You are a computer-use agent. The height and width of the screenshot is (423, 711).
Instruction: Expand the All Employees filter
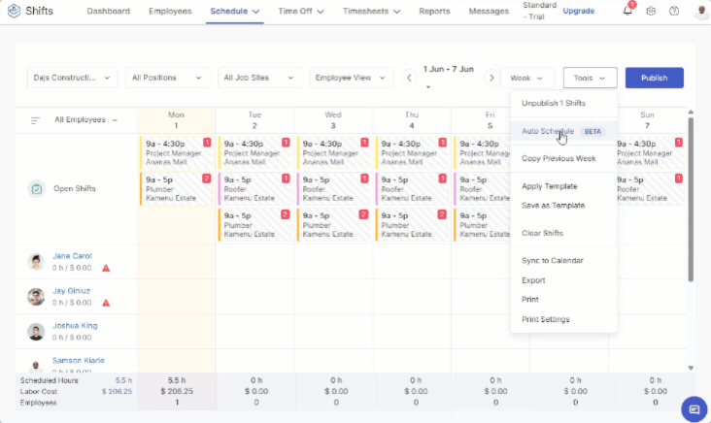point(85,120)
